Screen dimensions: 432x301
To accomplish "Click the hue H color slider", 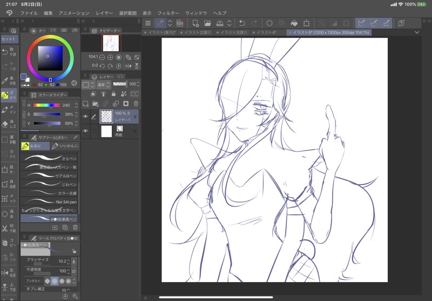I will 46,106.
